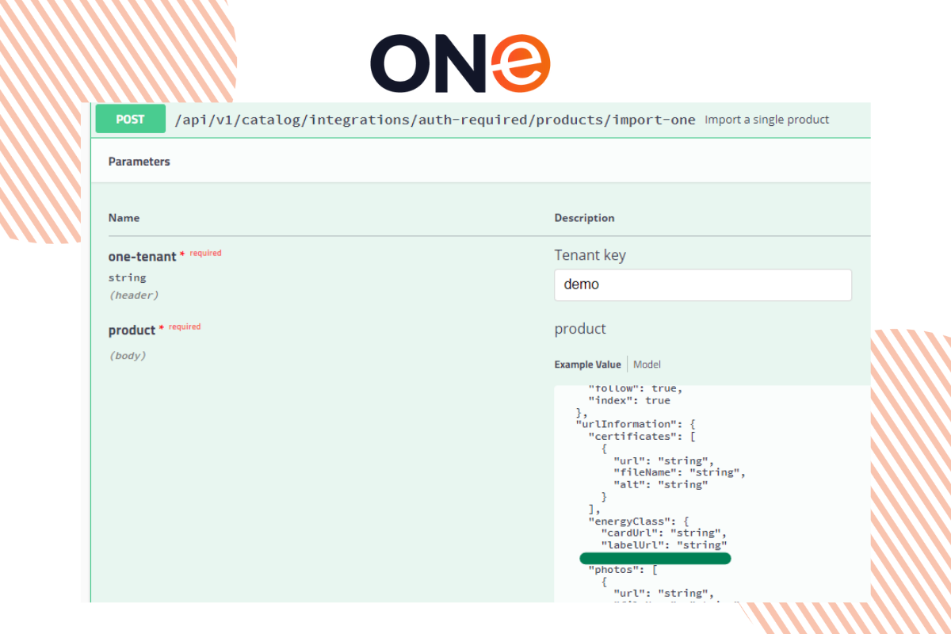
Task: Click into the Tenant key input field
Action: tap(703, 285)
